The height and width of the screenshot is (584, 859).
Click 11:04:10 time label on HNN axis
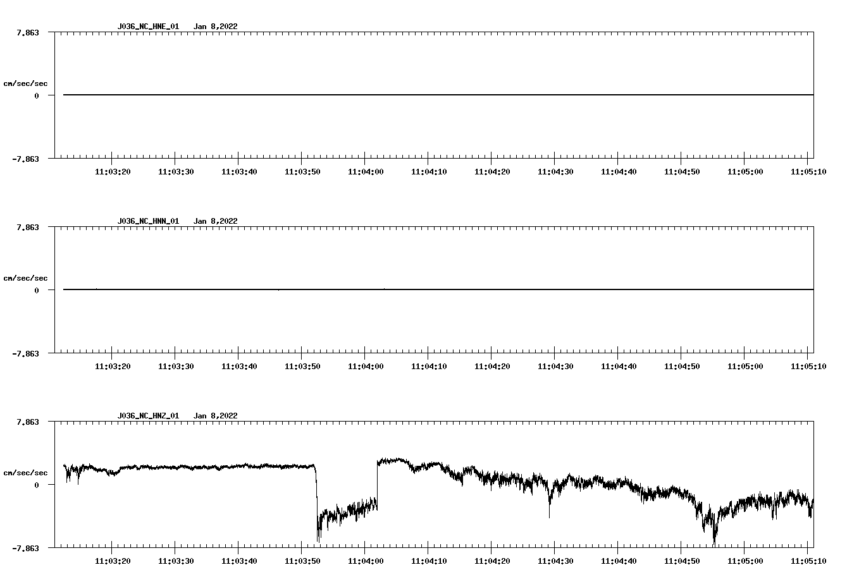429,366
